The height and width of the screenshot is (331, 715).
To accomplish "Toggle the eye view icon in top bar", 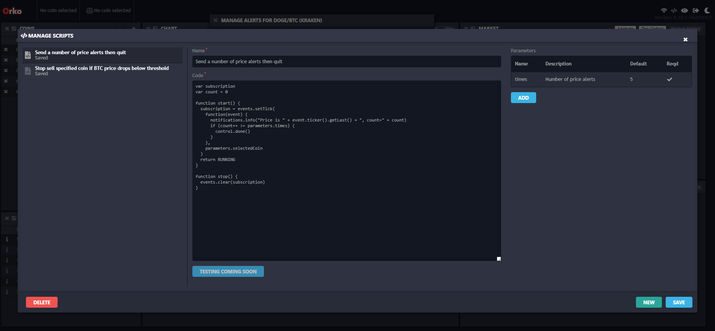I will pyautogui.click(x=685, y=11).
